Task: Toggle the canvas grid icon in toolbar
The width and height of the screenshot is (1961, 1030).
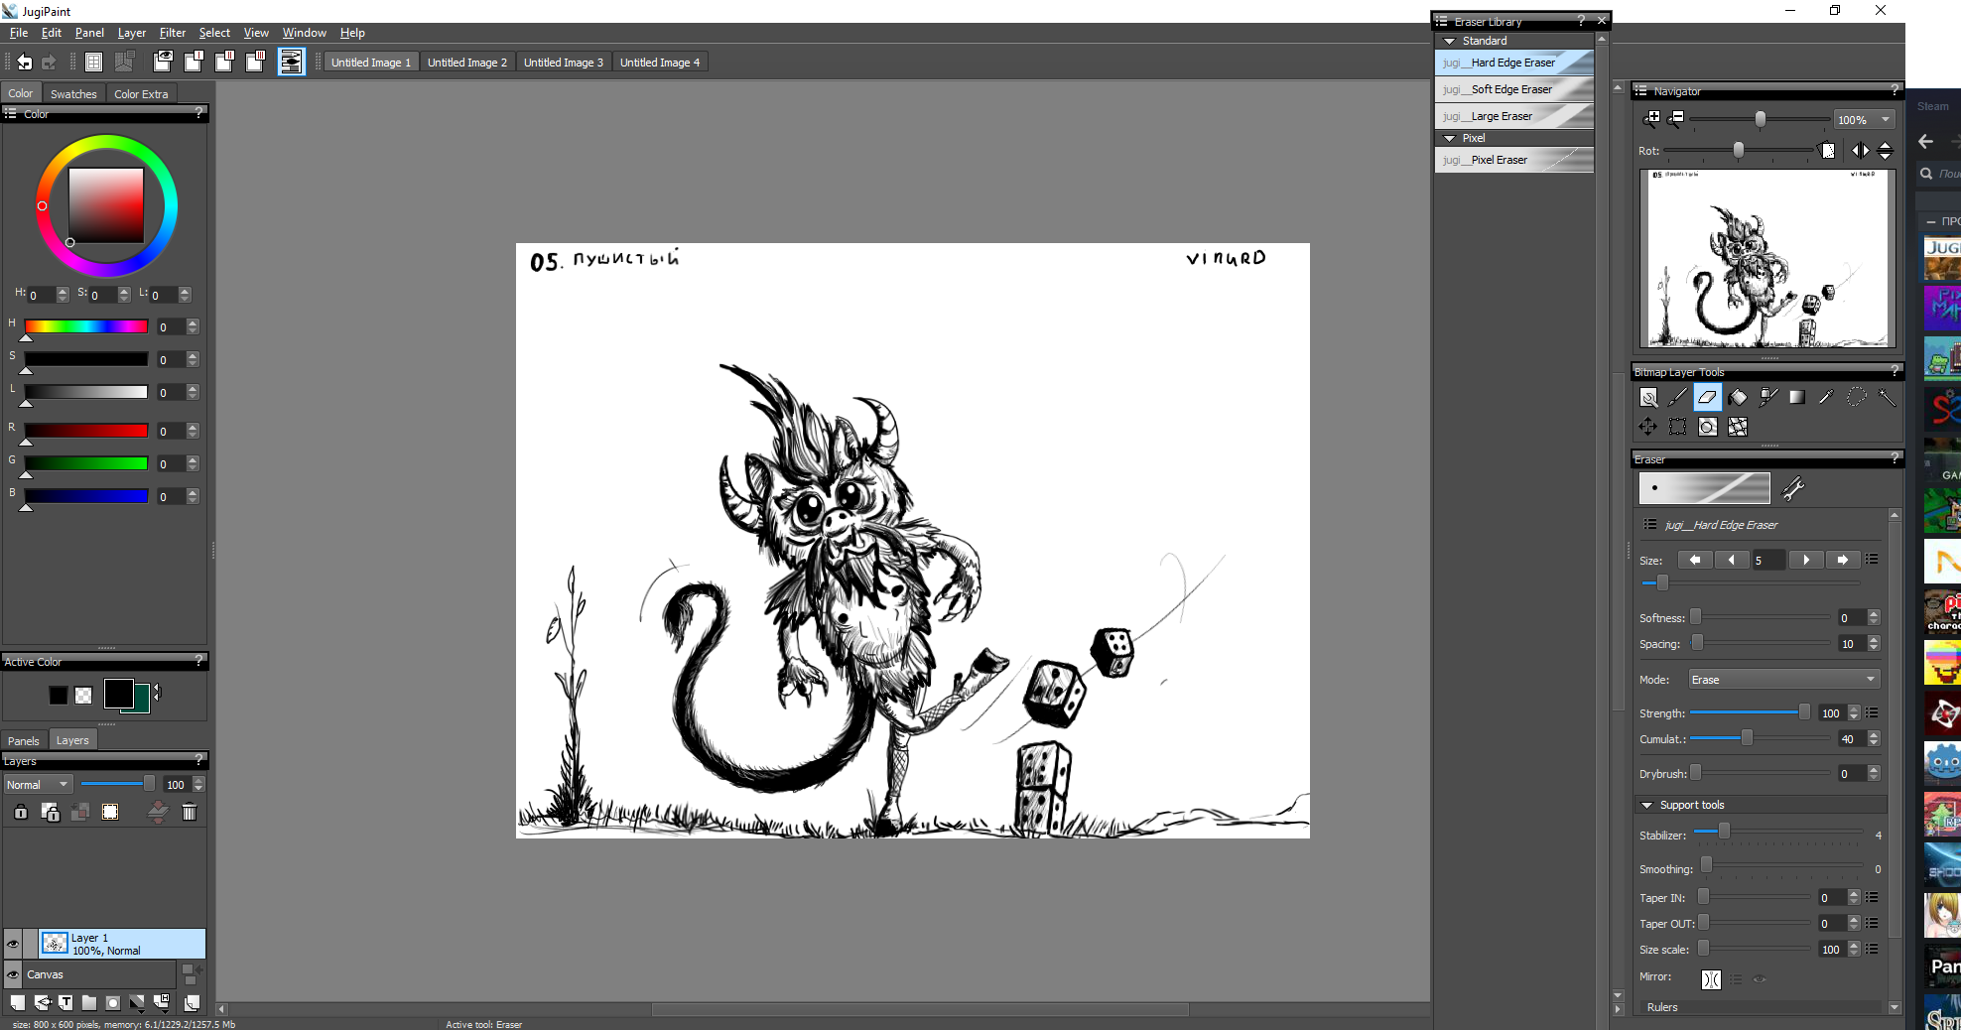Action: click(93, 63)
